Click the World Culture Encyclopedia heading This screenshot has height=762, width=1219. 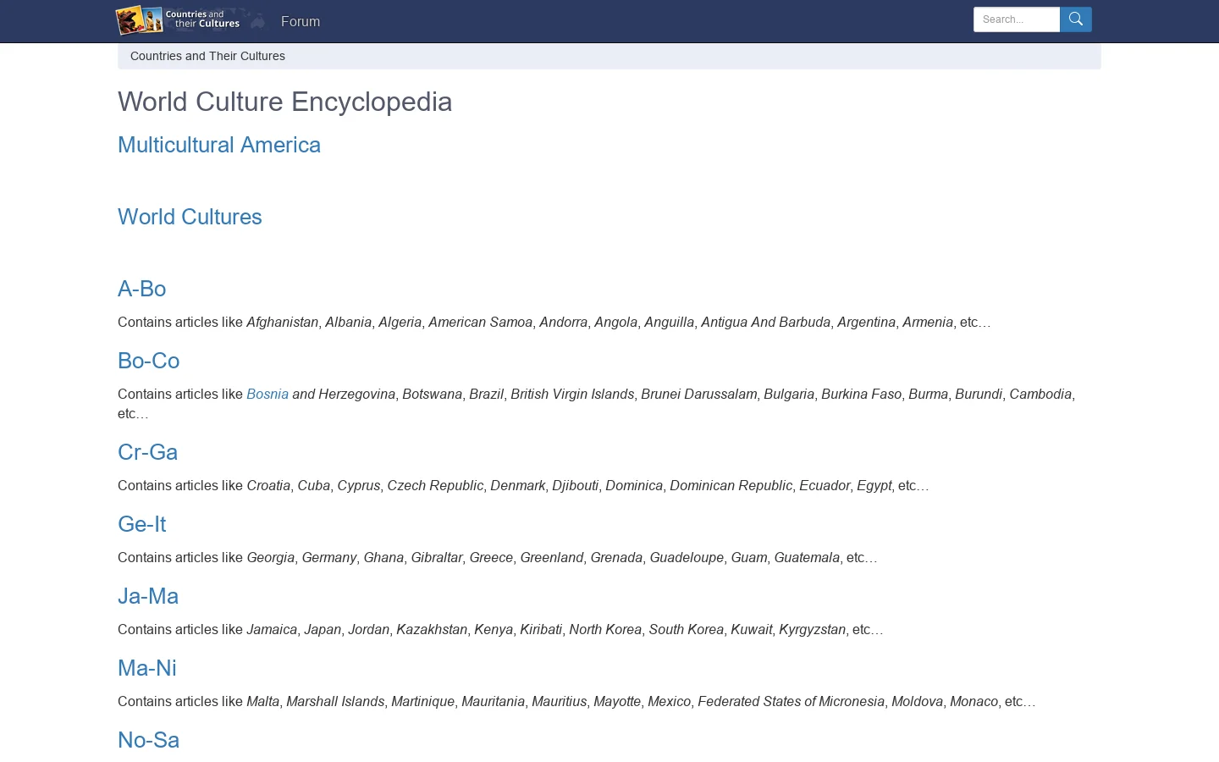pyautogui.click(x=284, y=102)
